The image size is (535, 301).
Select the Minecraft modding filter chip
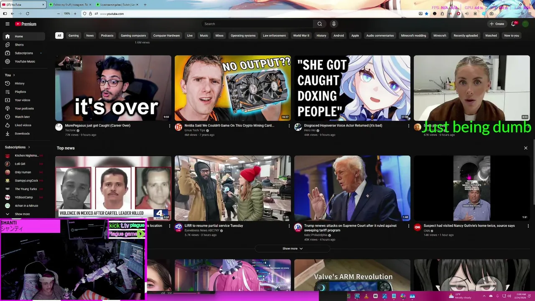pyautogui.click(x=413, y=36)
